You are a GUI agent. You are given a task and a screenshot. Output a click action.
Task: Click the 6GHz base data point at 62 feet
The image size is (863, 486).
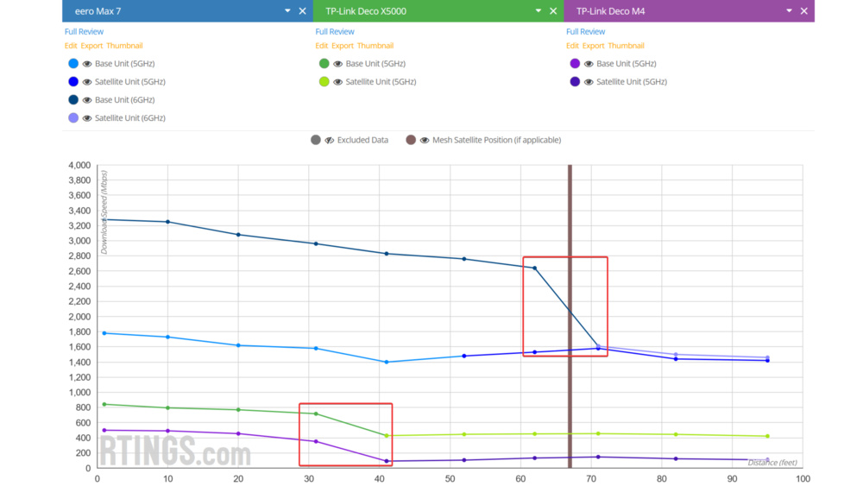point(535,268)
